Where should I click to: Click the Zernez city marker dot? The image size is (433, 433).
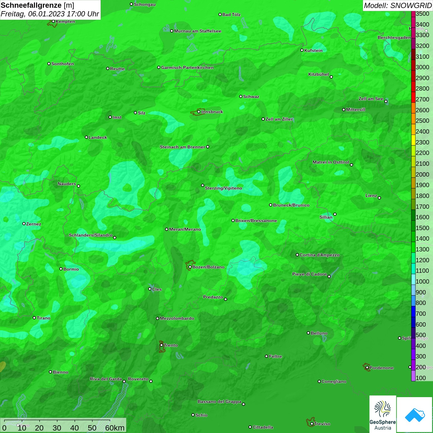(24, 224)
